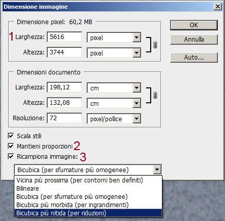Image resolution: width=225 pixels, height=221 pixels.
Task: Expand document width cm unit dropdown
Action: click(137, 88)
